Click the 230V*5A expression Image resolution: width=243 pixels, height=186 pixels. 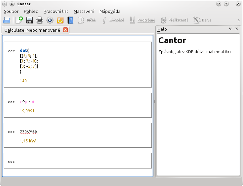coord(29,132)
